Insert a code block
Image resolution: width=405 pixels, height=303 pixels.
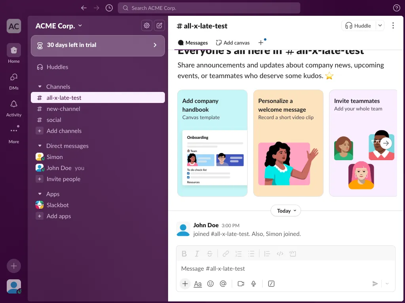(x=293, y=254)
